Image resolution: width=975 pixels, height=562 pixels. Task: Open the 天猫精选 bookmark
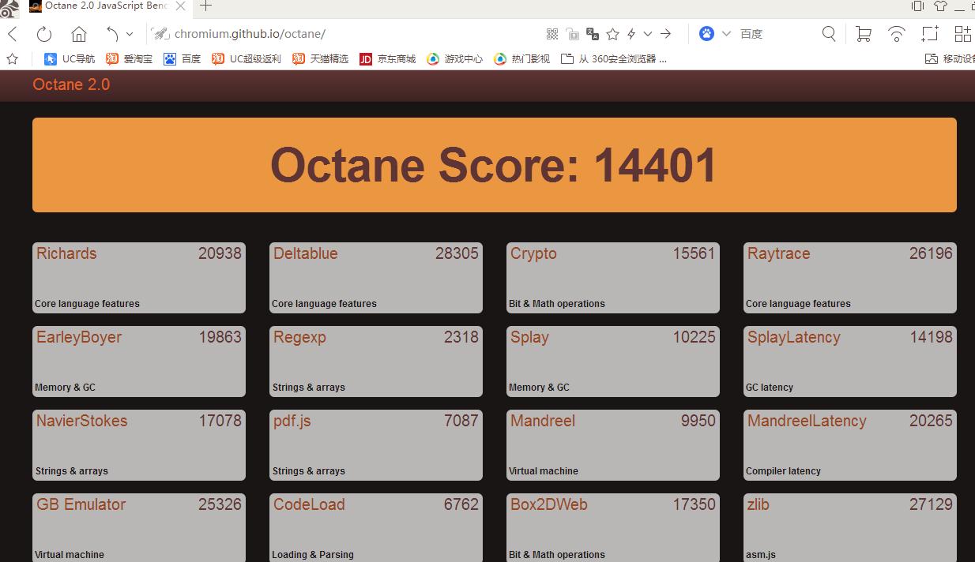click(x=320, y=58)
